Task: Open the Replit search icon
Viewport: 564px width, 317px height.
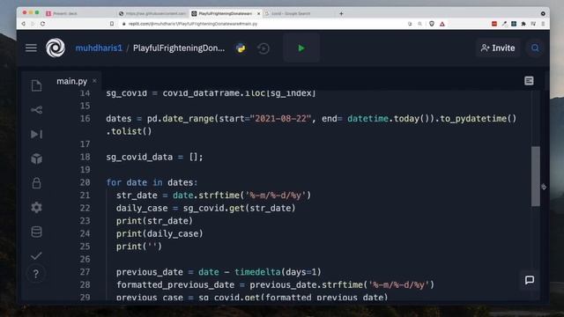Action: (535, 48)
